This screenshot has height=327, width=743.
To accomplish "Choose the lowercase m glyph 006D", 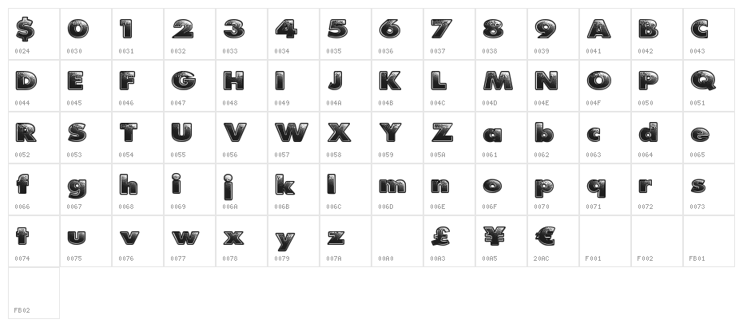I will [392, 186].
